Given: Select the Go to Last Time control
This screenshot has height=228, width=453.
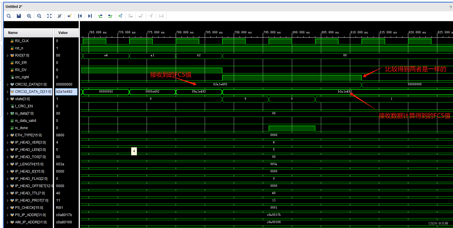Looking at the screenshot, I should click(x=90, y=16).
